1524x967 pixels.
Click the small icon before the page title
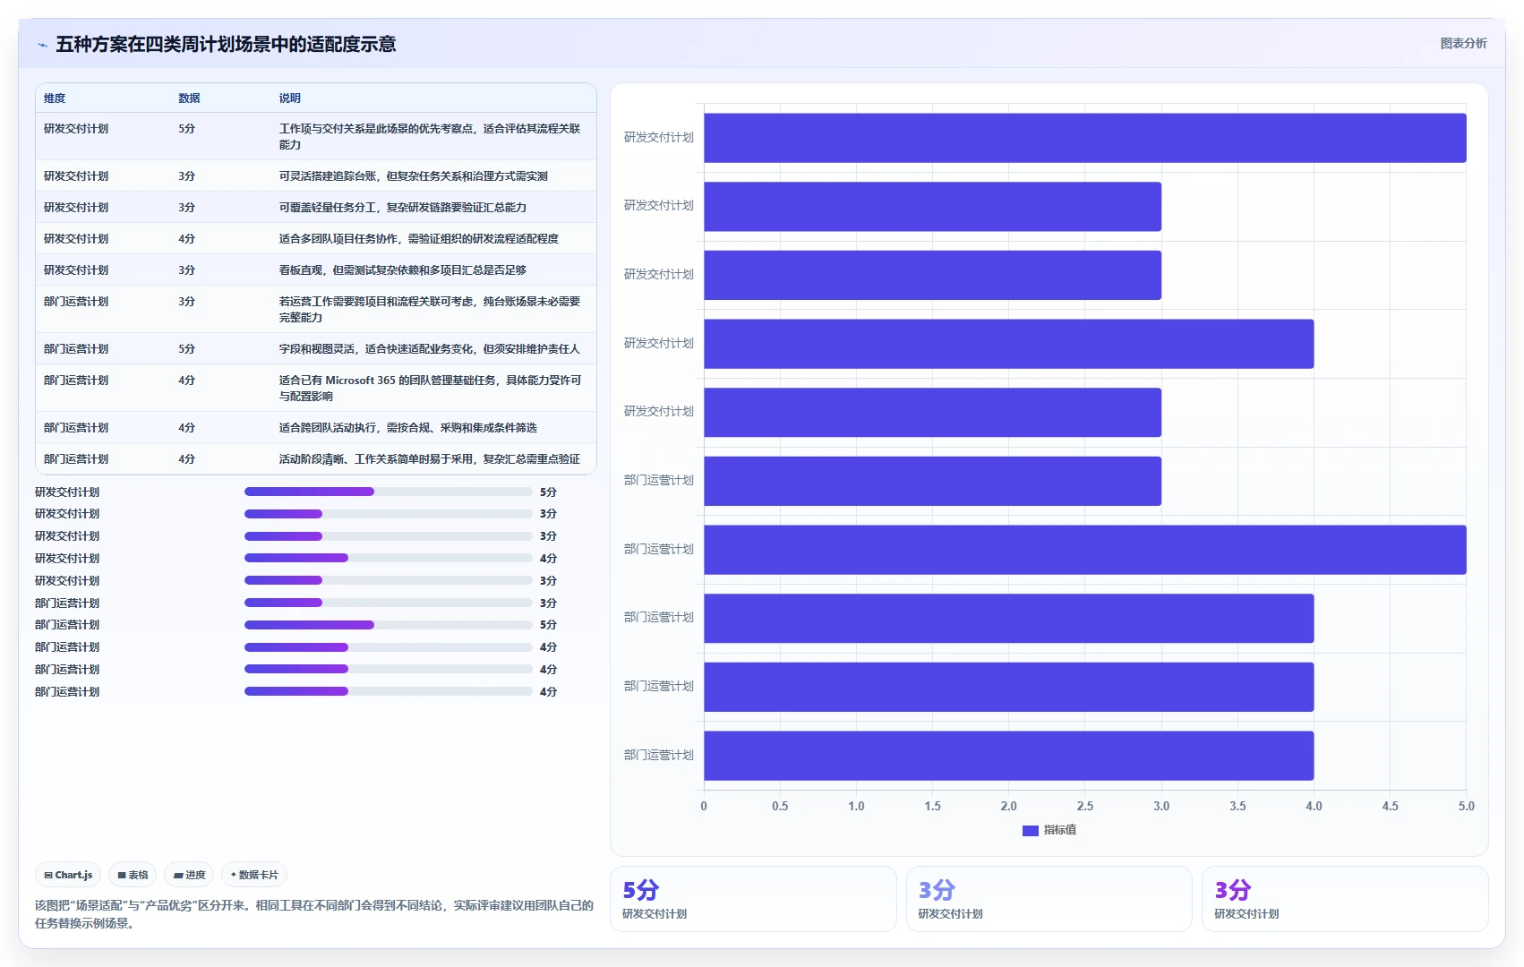click(x=42, y=45)
